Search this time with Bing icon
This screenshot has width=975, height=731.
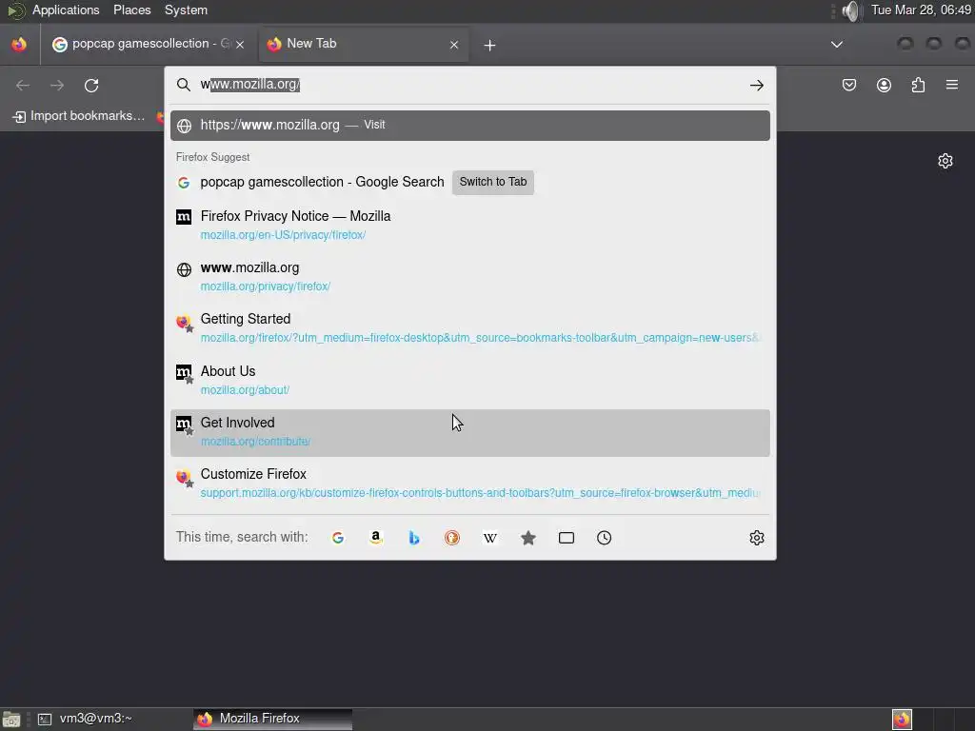coord(414,538)
